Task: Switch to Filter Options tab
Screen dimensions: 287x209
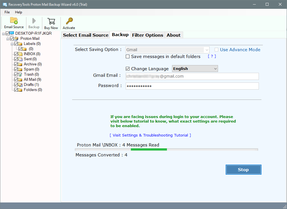Action: (148, 35)
